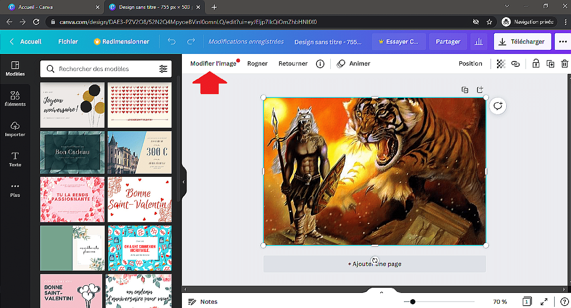The image size is (571, 308).
Task: Open the help question mark icon
Action: coord(564,301)
